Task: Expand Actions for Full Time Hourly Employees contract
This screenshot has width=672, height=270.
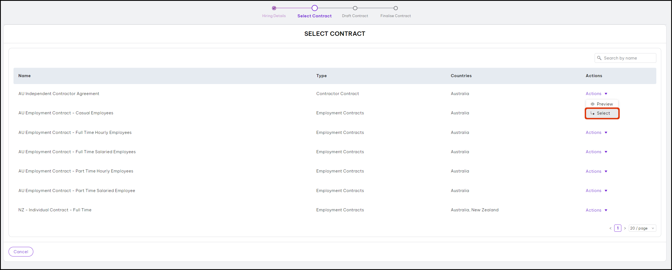Action: click(596, 133)
